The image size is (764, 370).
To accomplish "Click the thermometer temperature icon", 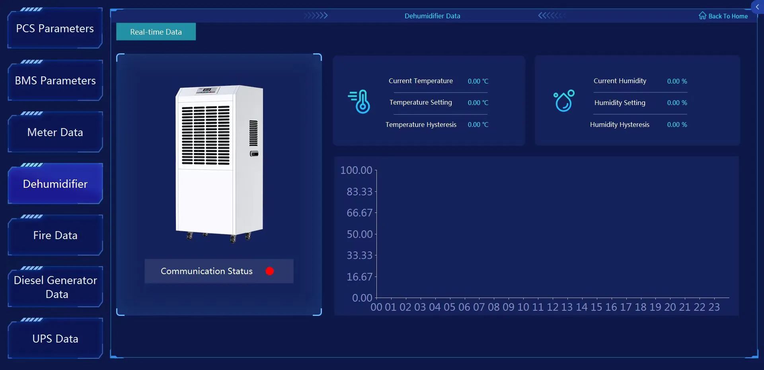I will 359,101.
